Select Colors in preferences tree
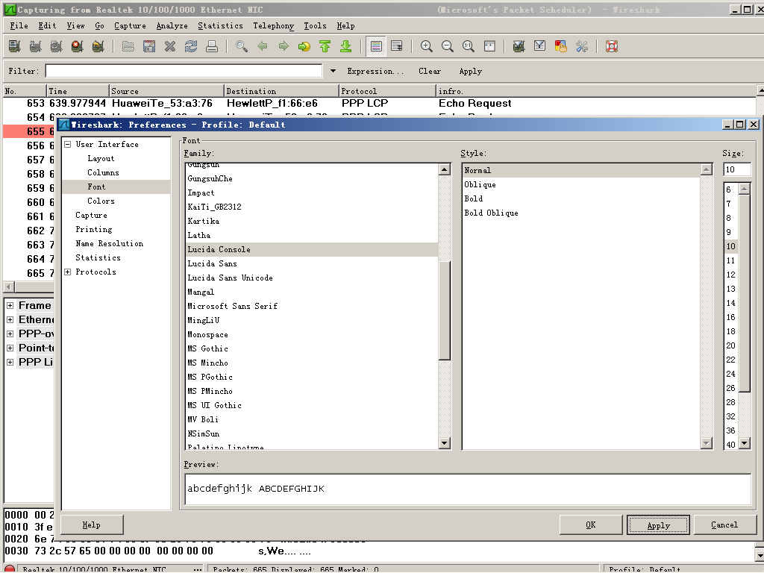764x573 pixels. click(x=101, y=201)
